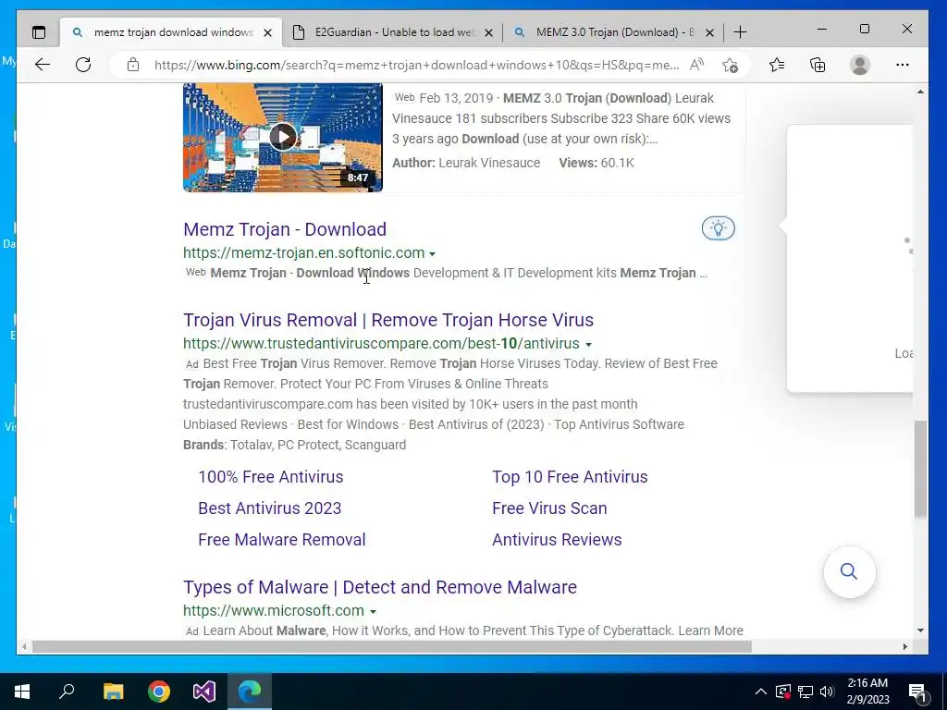Click the scroll down arrow
Viewport: 947px width, 710px height.
coord(920,630)
